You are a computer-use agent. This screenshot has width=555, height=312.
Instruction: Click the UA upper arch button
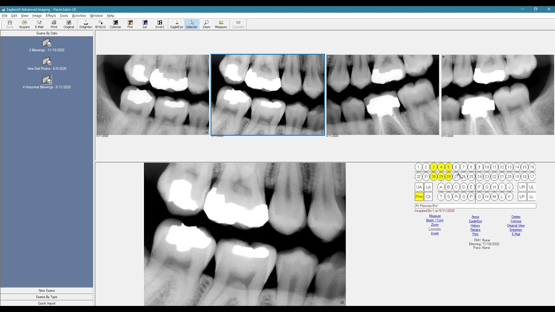419,187
